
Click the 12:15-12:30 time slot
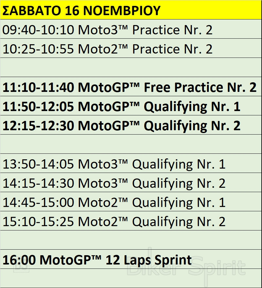[x=38, y=126]
